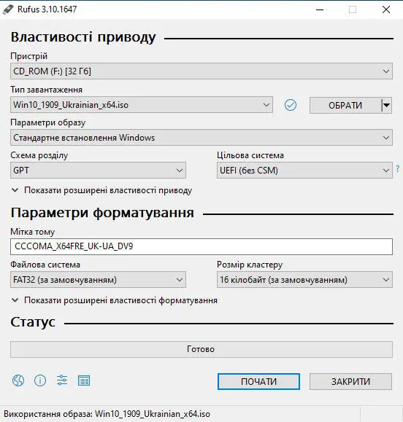Click the Rufus USB drive title icon
This screenshot has height=422, width=403.
(x=8, y=9)
